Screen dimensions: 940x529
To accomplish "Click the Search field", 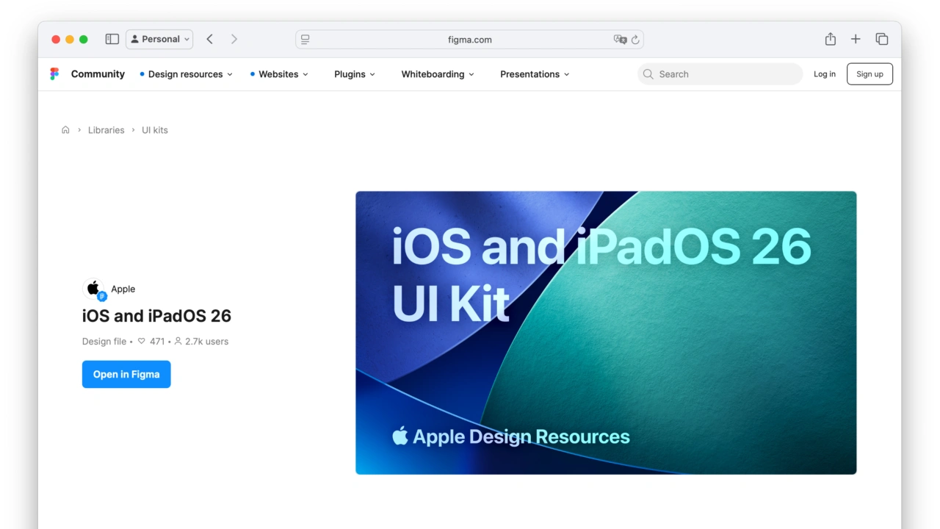I will pos(720,74).
